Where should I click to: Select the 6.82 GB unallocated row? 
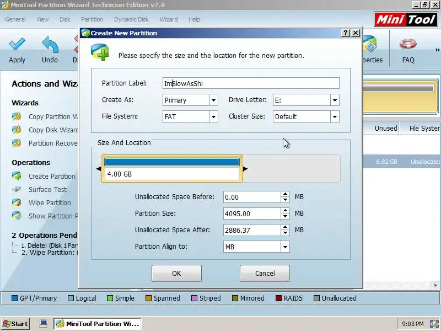tap(402, 162)
